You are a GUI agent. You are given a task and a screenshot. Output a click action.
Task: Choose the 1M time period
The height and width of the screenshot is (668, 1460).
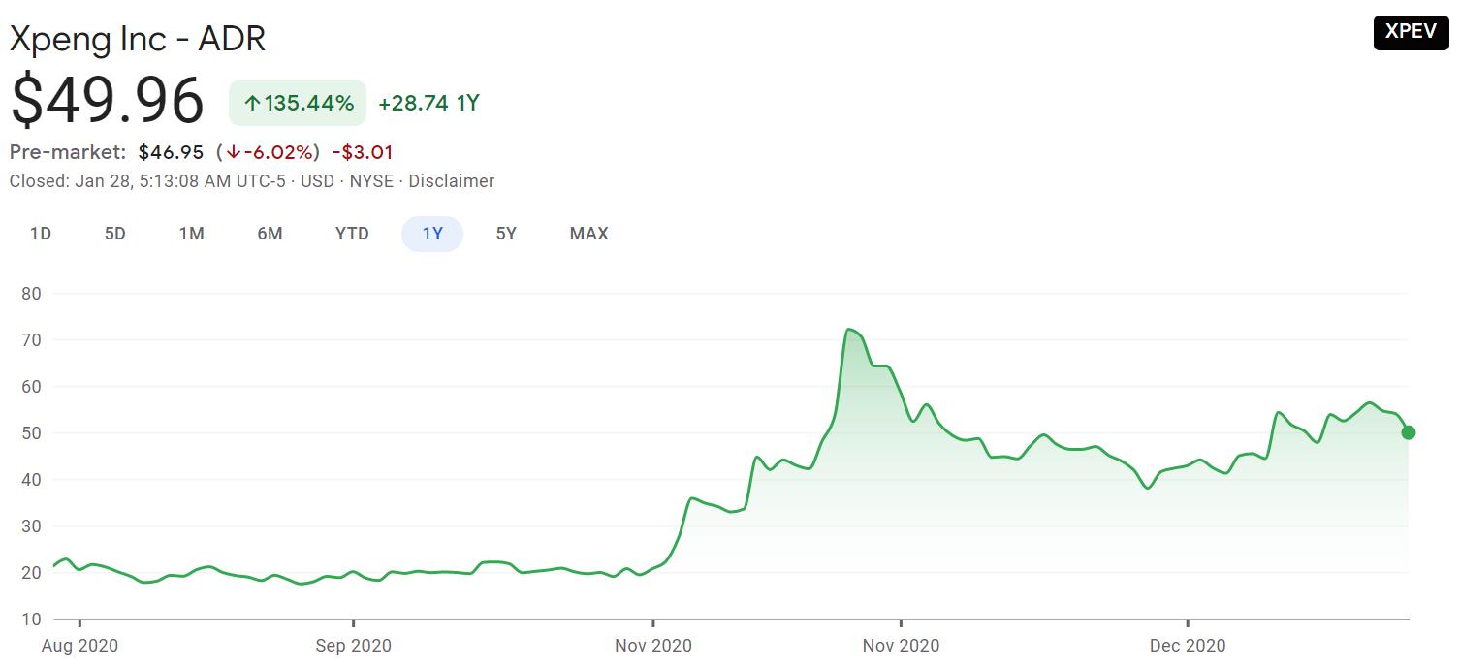[191, 234]
